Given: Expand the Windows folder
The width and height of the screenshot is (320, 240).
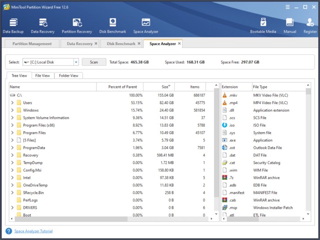Looking at the screenshot, I should [12, 110].
